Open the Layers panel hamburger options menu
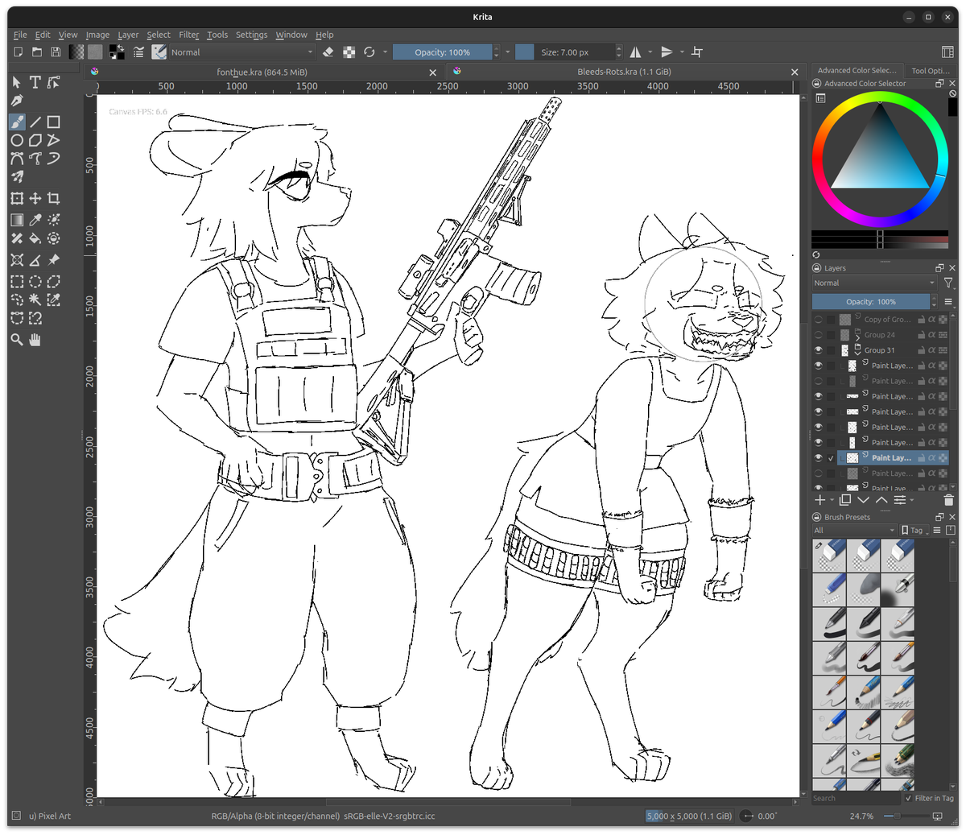Image resolution: width=966 pixels, height=835 pixels. 948,302
